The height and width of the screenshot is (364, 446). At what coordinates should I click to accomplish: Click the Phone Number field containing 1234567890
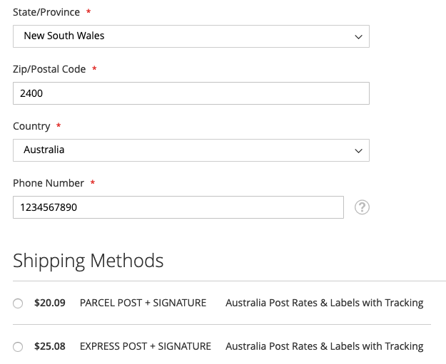[178, 207]
